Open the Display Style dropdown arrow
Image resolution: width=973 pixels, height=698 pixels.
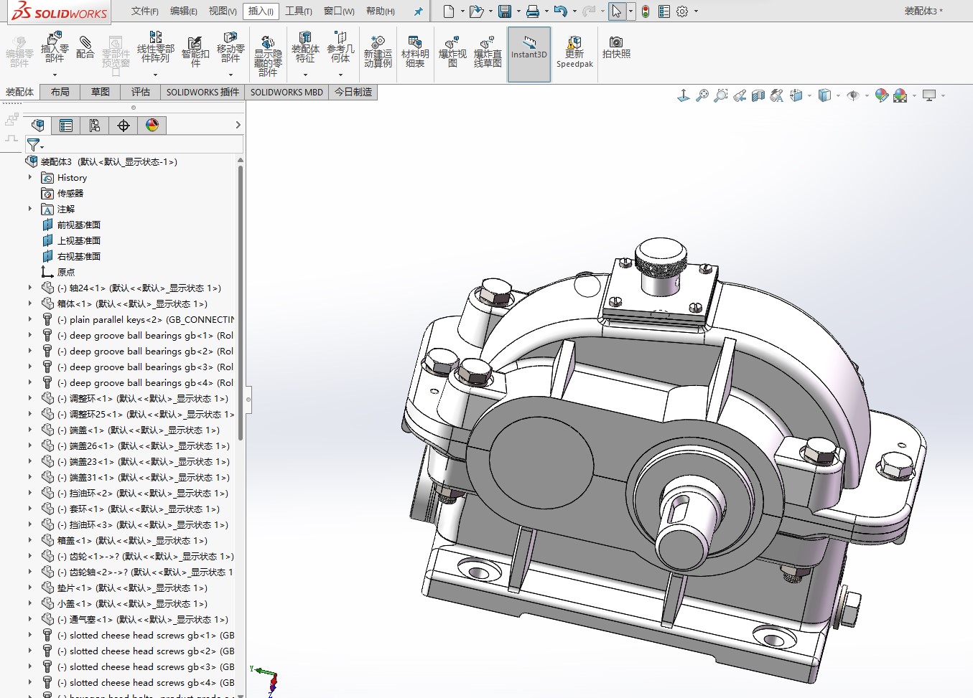pos(838,95)
